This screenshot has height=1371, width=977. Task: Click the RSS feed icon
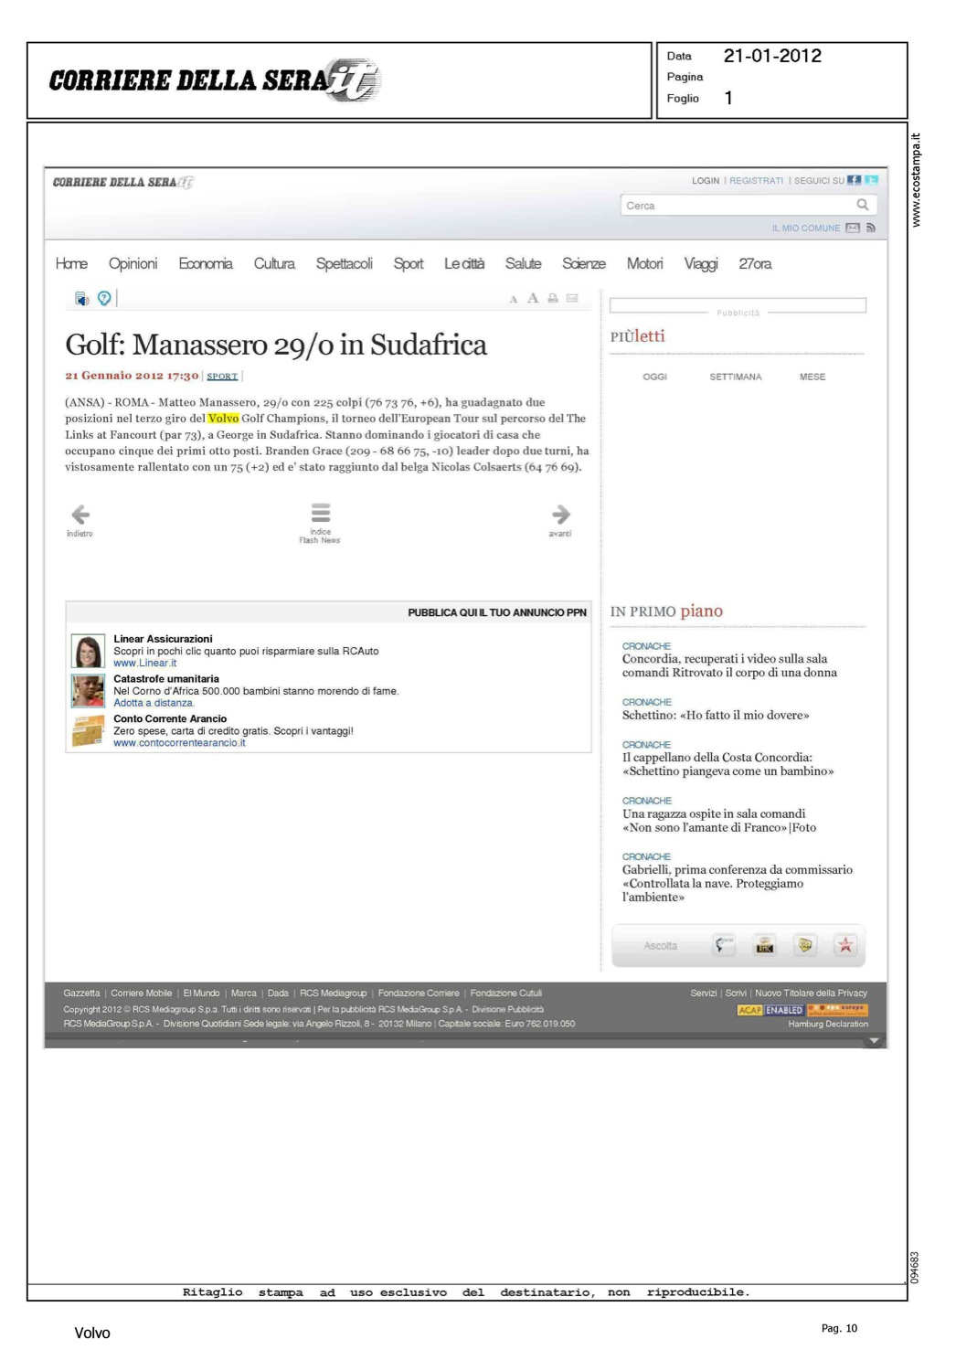tap(871, 228)
